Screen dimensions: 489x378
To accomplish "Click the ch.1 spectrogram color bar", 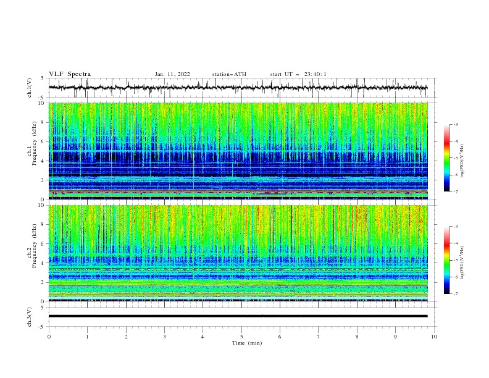I will click(446, 158).
